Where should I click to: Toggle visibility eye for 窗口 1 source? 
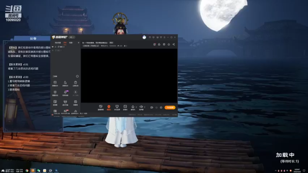click(53, 50)
